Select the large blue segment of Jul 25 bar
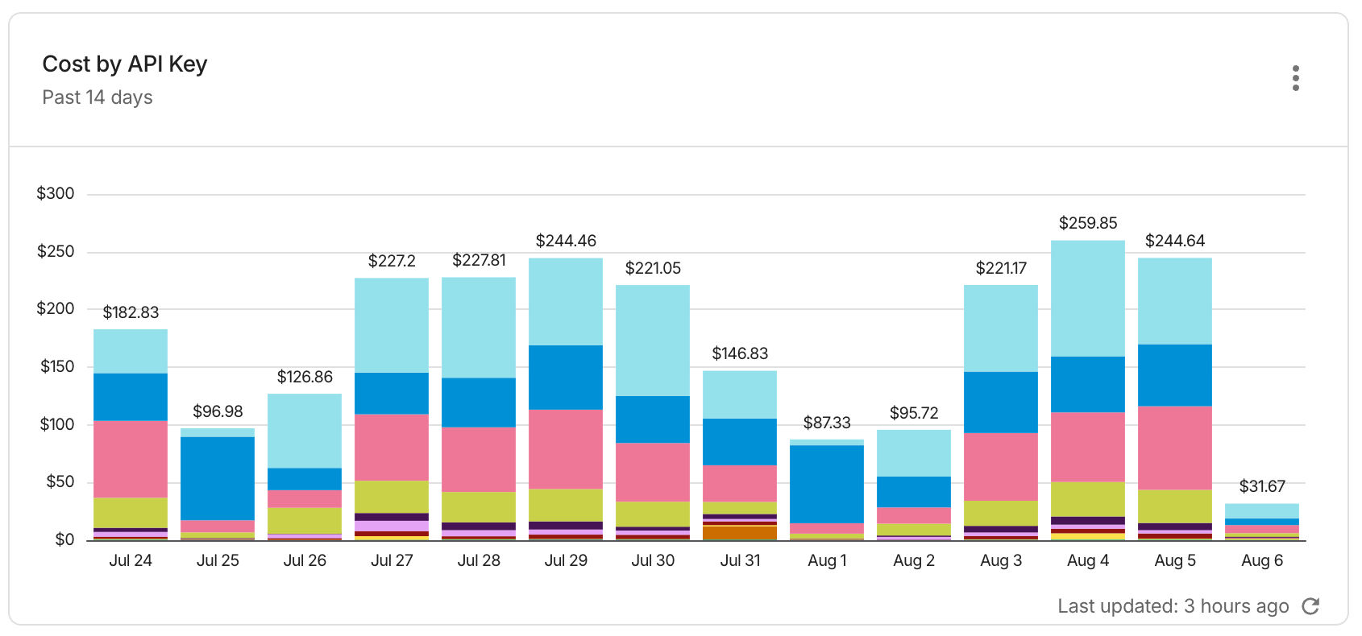This screenshot has height=636, width=1362. tap(218, 479)
